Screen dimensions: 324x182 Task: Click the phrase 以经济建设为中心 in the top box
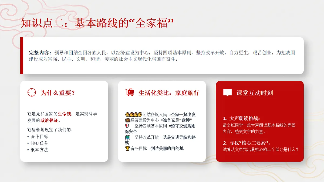click(130, 53)
